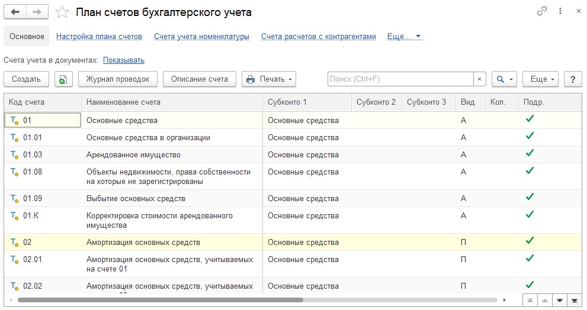Click the account icon in row 02
Image resolution: width=587 pixels, height=310 pixels.
point(15,243)
